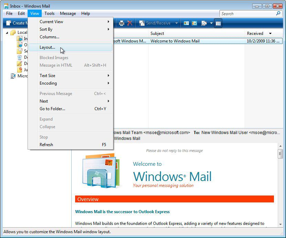The width and height of the screenshot is (286, 238).
Task: Sort by the Subject column header
Action: click(196, 34)
